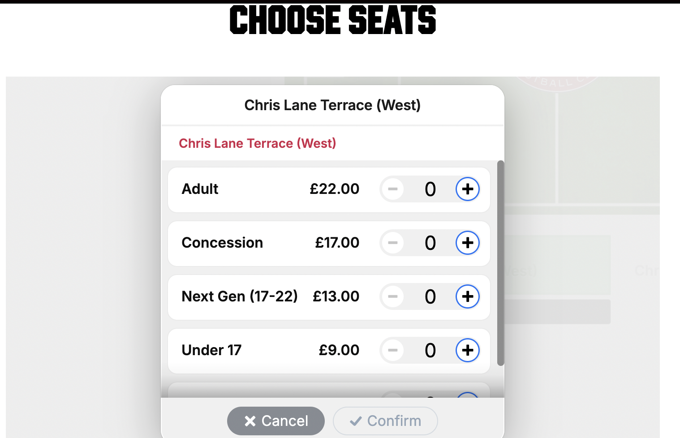Click the red Chris Lane Terrace (West) label
The width and height of the screenshot is (680, 438).
pyautogui.click(x=257, y=143)
